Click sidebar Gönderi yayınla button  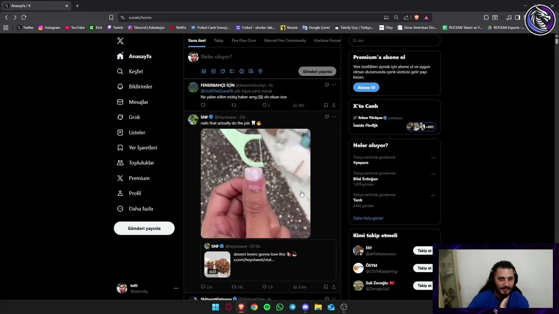point(144,229)
